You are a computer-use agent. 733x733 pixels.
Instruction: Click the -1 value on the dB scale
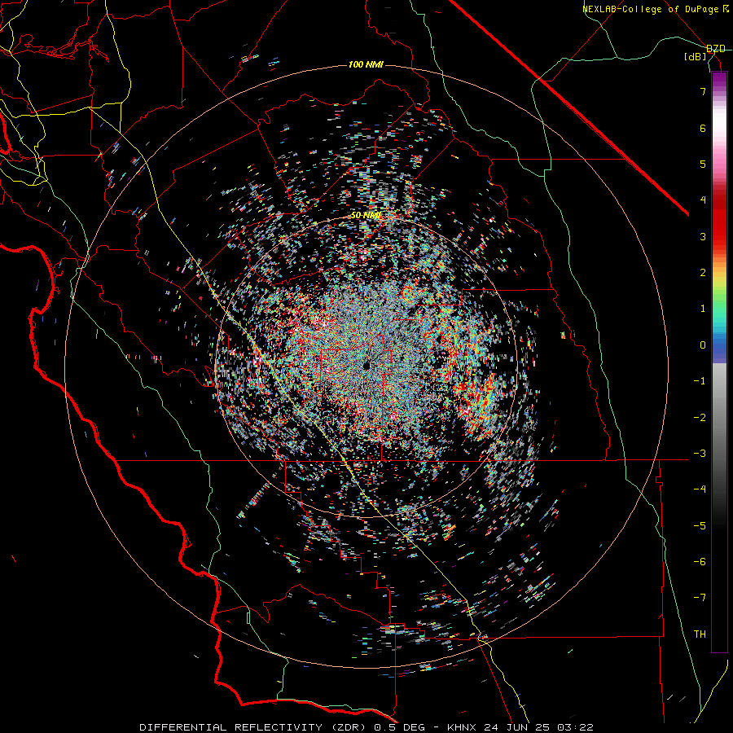700,381
